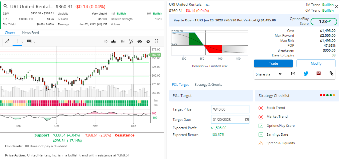Click the POP 47.92% value
Image resolution: width=340 pixels, height=159 pixels.
pos(329,45)
